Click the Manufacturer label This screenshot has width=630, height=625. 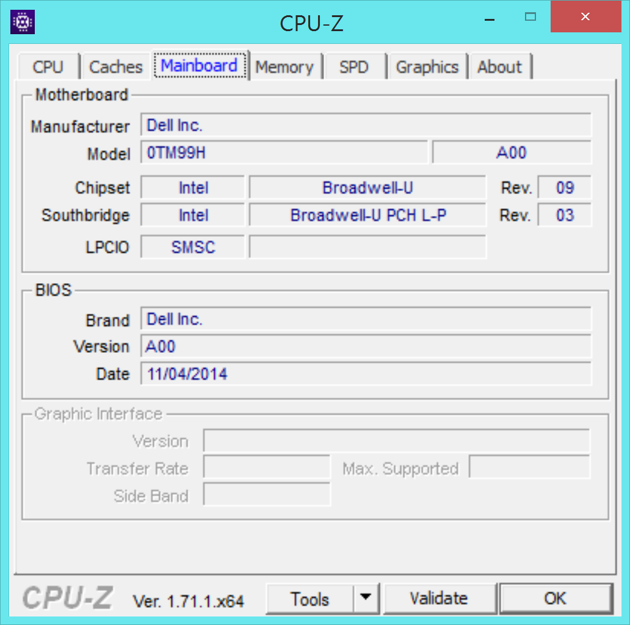[81, 126]
